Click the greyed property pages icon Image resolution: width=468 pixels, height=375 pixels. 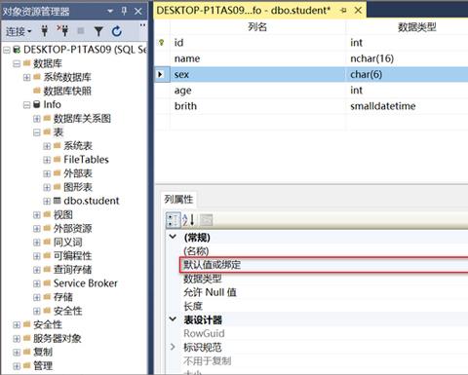click(x=206, y=220)
